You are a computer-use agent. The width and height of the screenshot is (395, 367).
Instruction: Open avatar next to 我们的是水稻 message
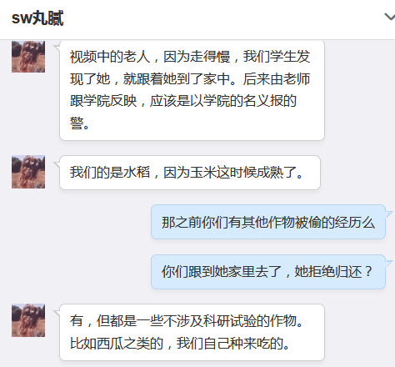[28, 172]
